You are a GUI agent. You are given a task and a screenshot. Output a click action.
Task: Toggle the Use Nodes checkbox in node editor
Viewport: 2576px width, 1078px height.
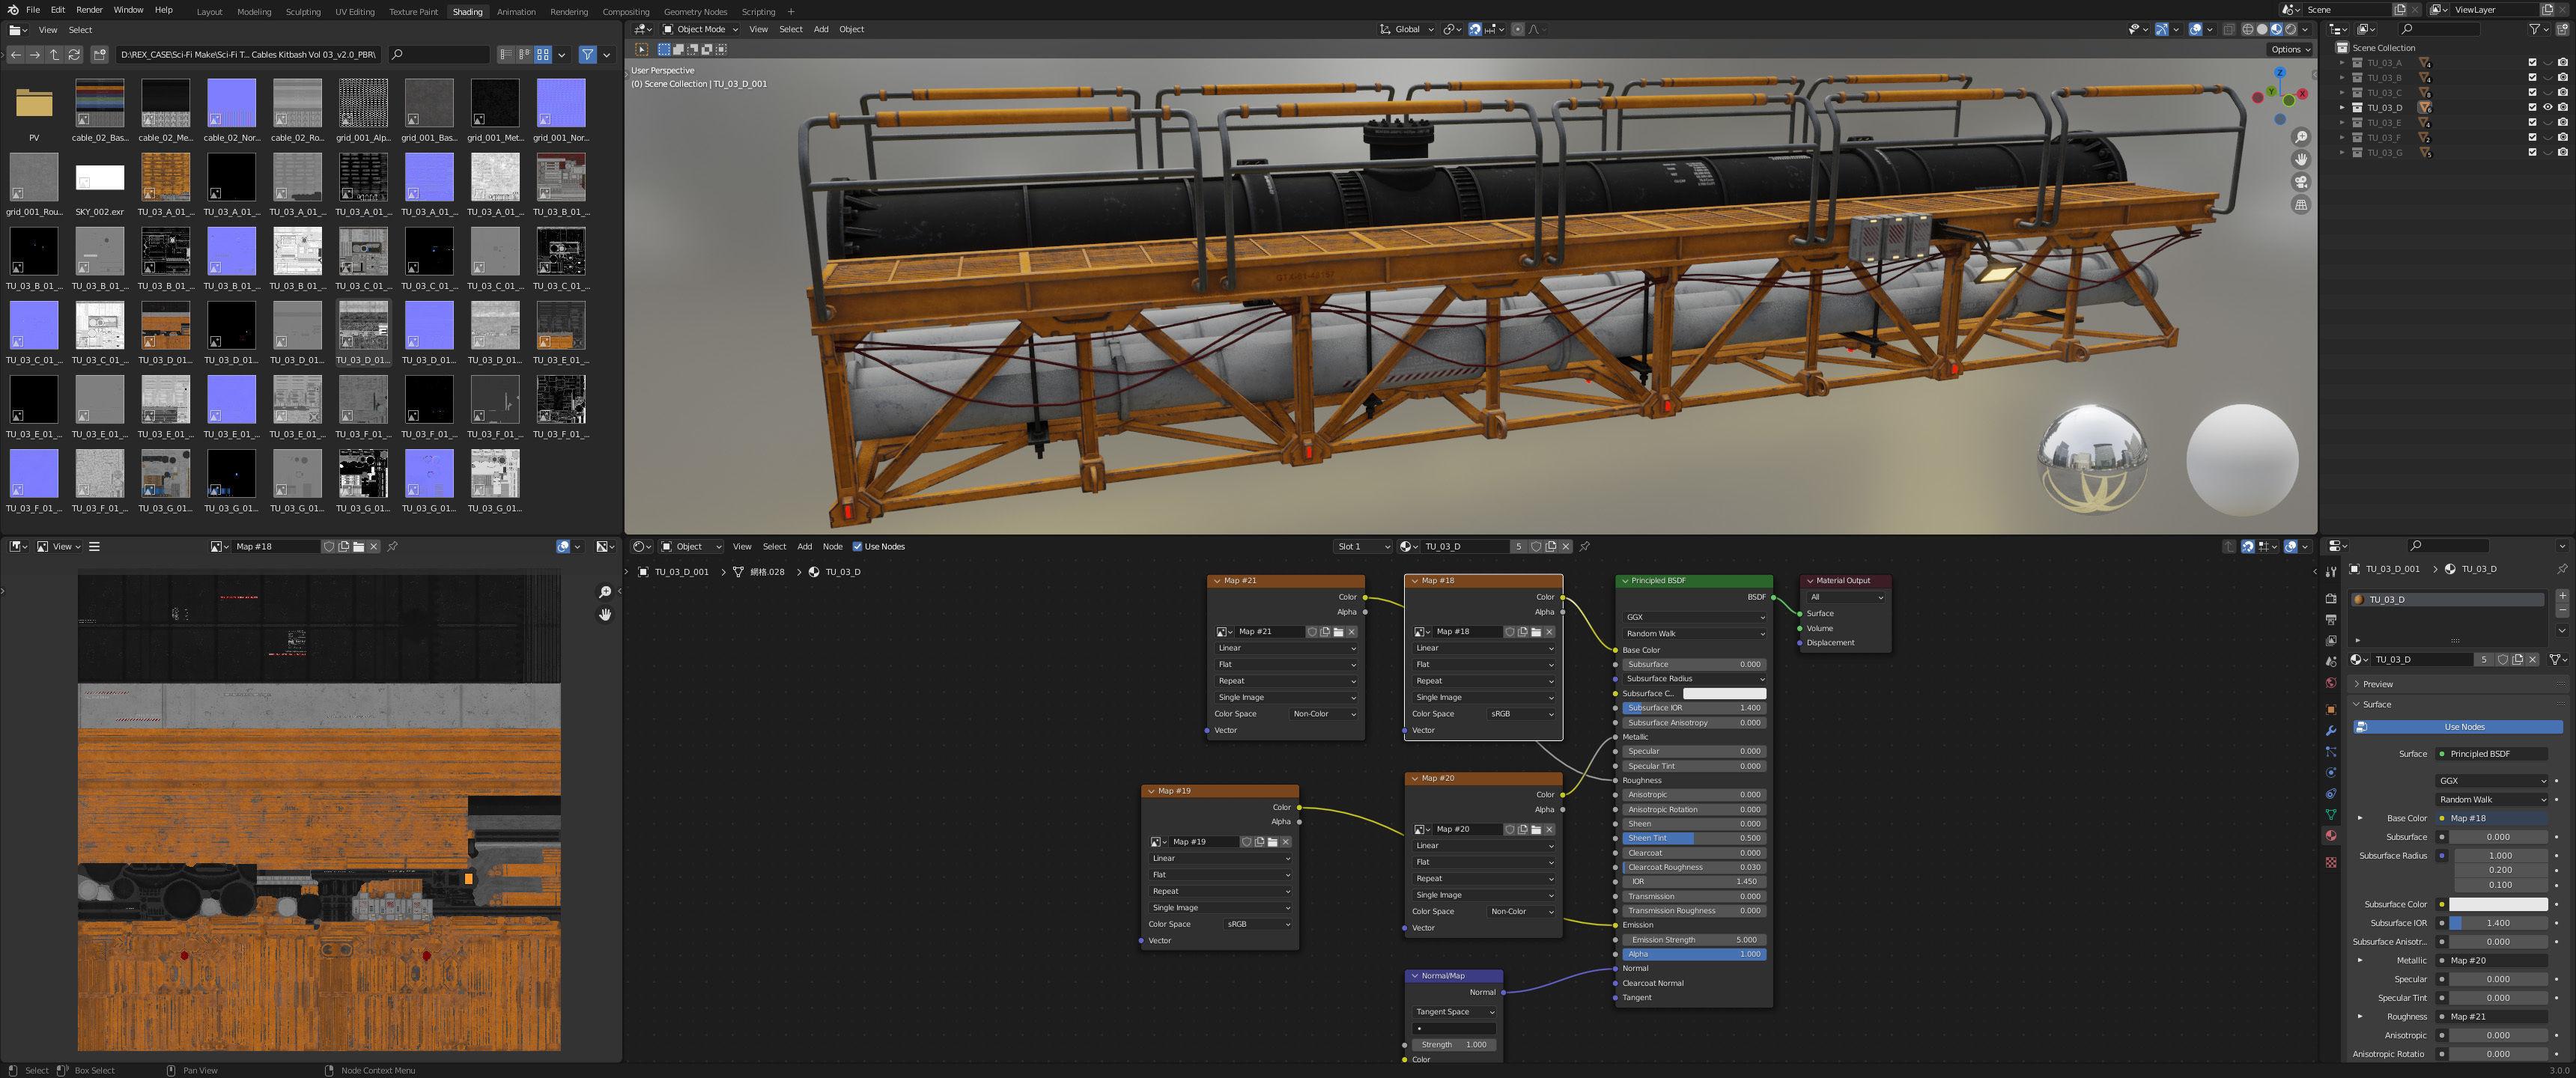[x=857, y=547]
